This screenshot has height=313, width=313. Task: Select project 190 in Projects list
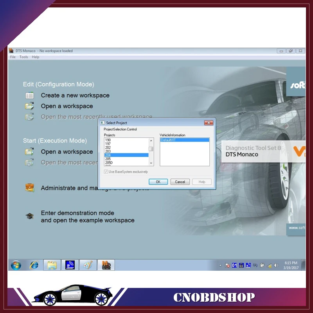click(x=126, y=140)
